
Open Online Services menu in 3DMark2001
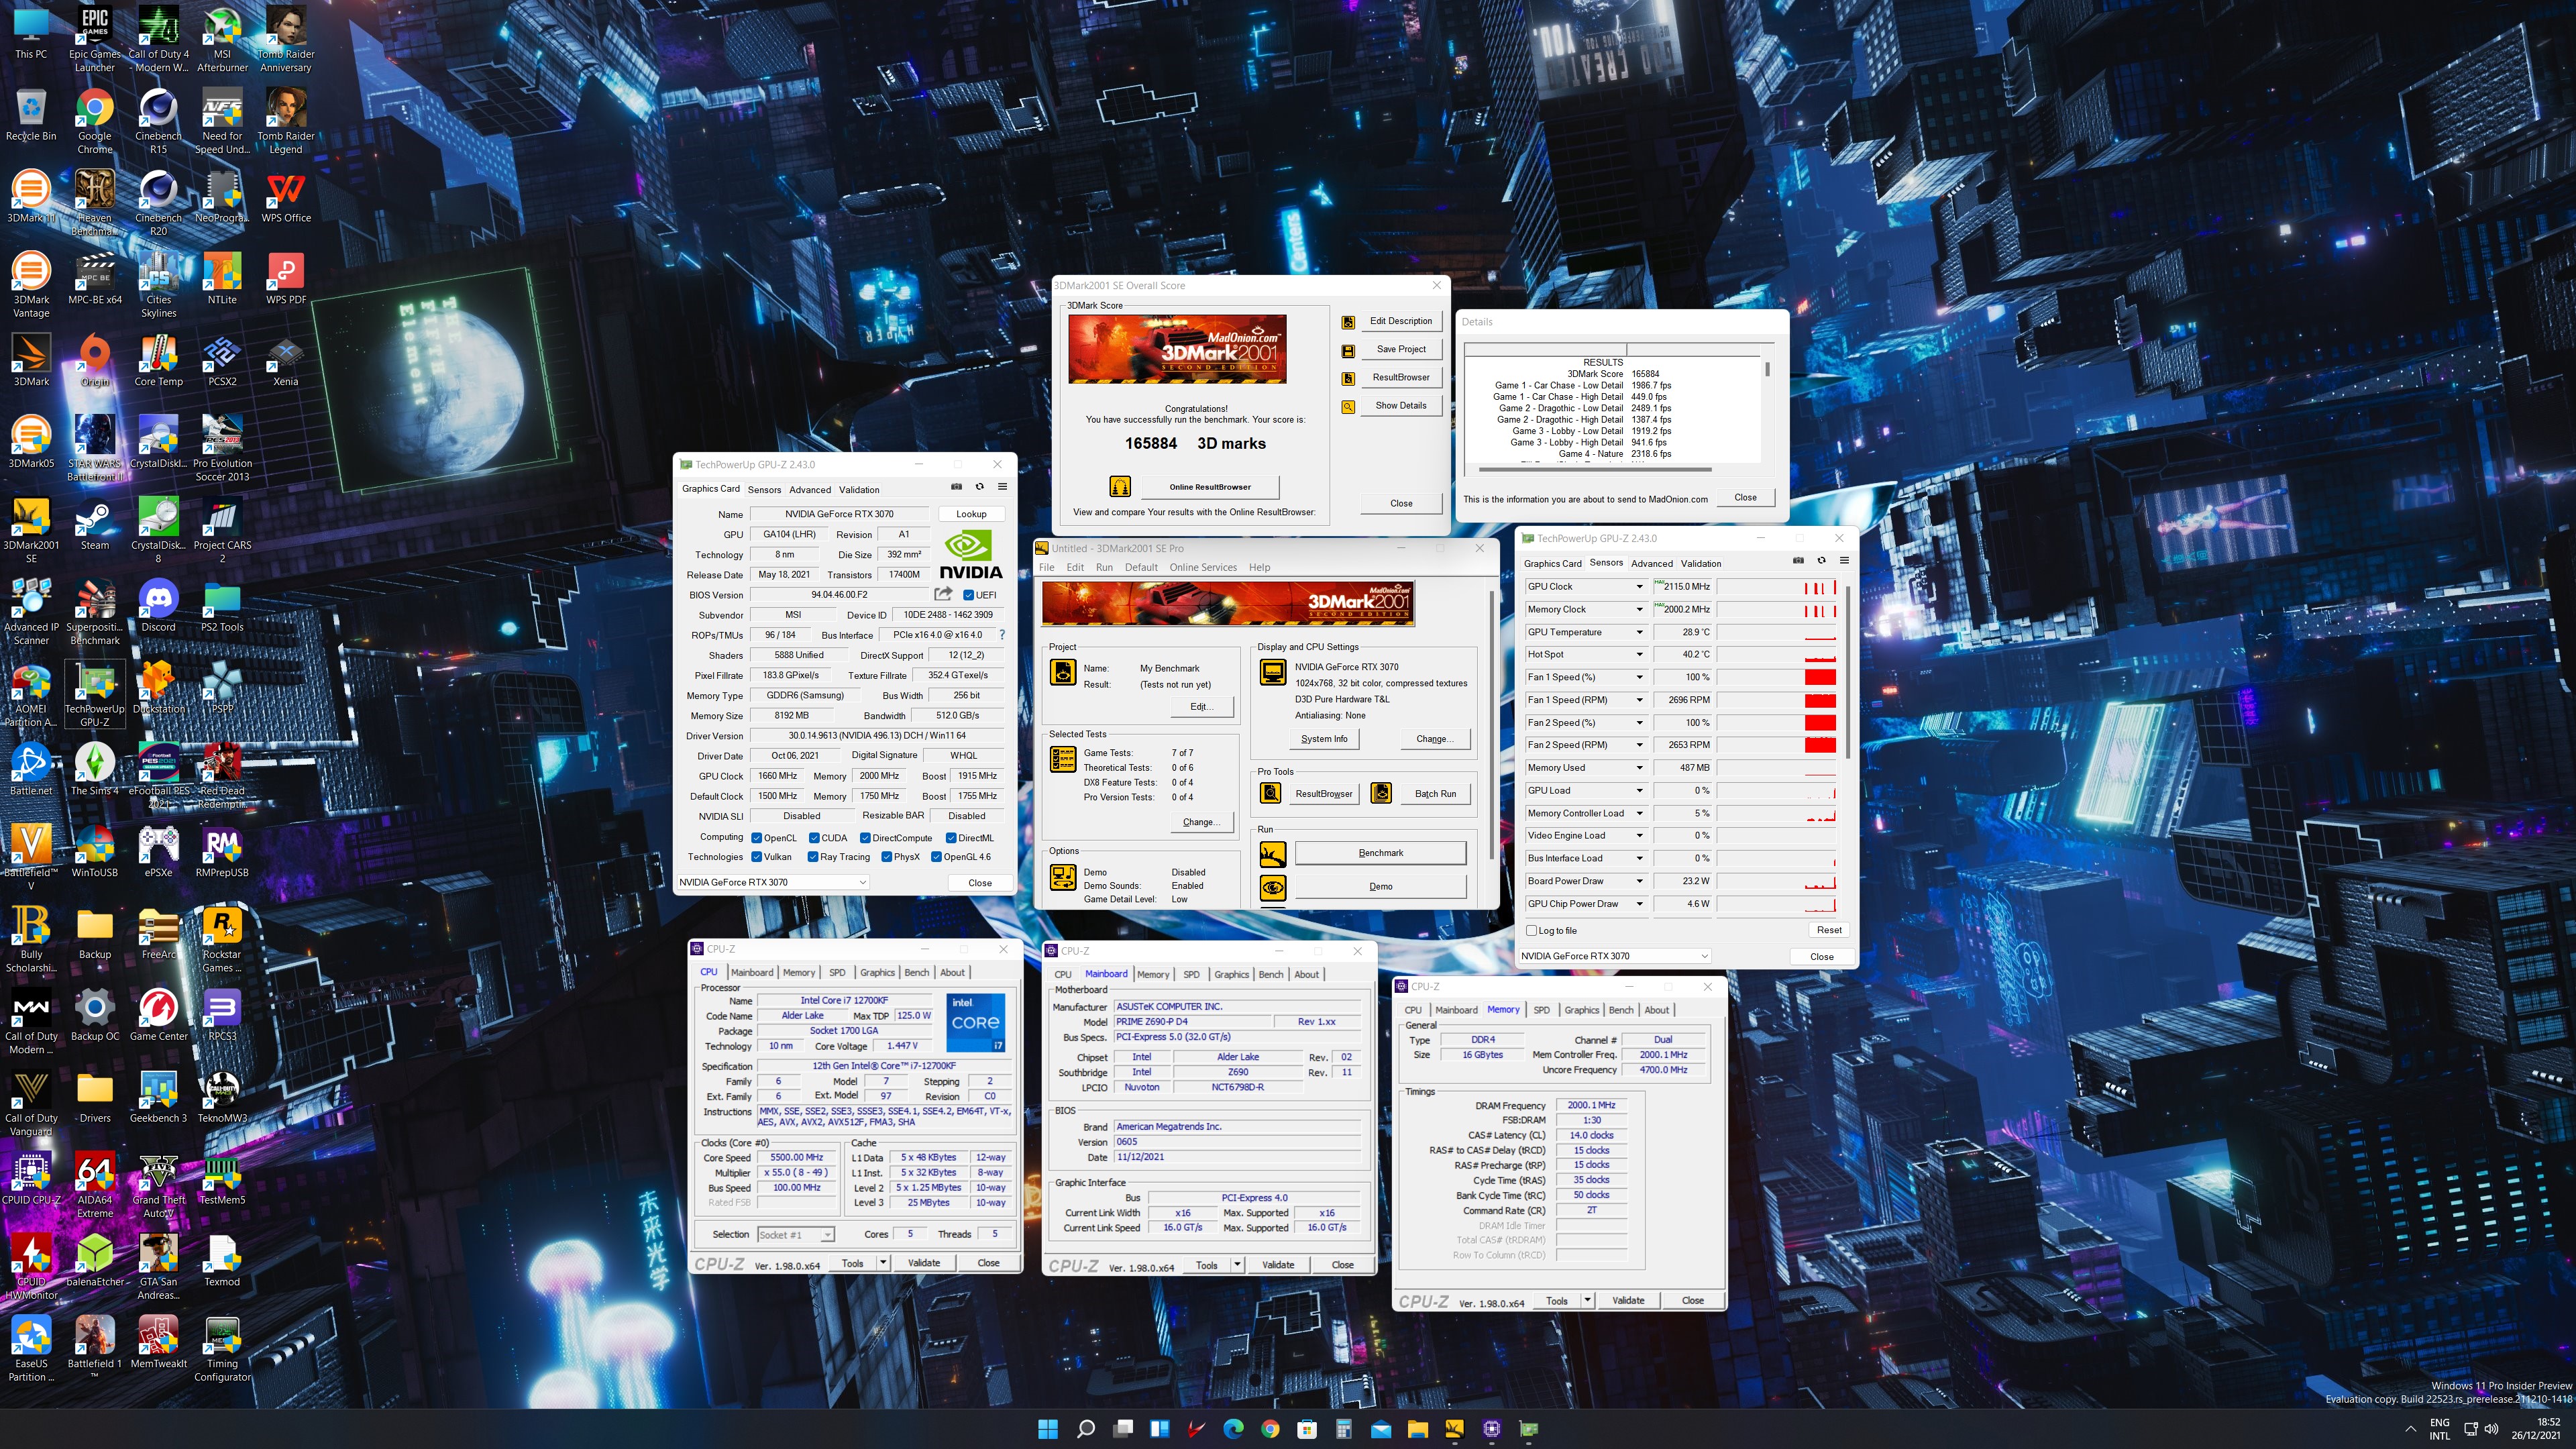click(1203, 568)
